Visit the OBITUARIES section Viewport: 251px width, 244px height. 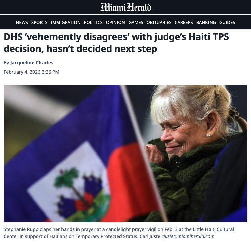pos(159,22)
